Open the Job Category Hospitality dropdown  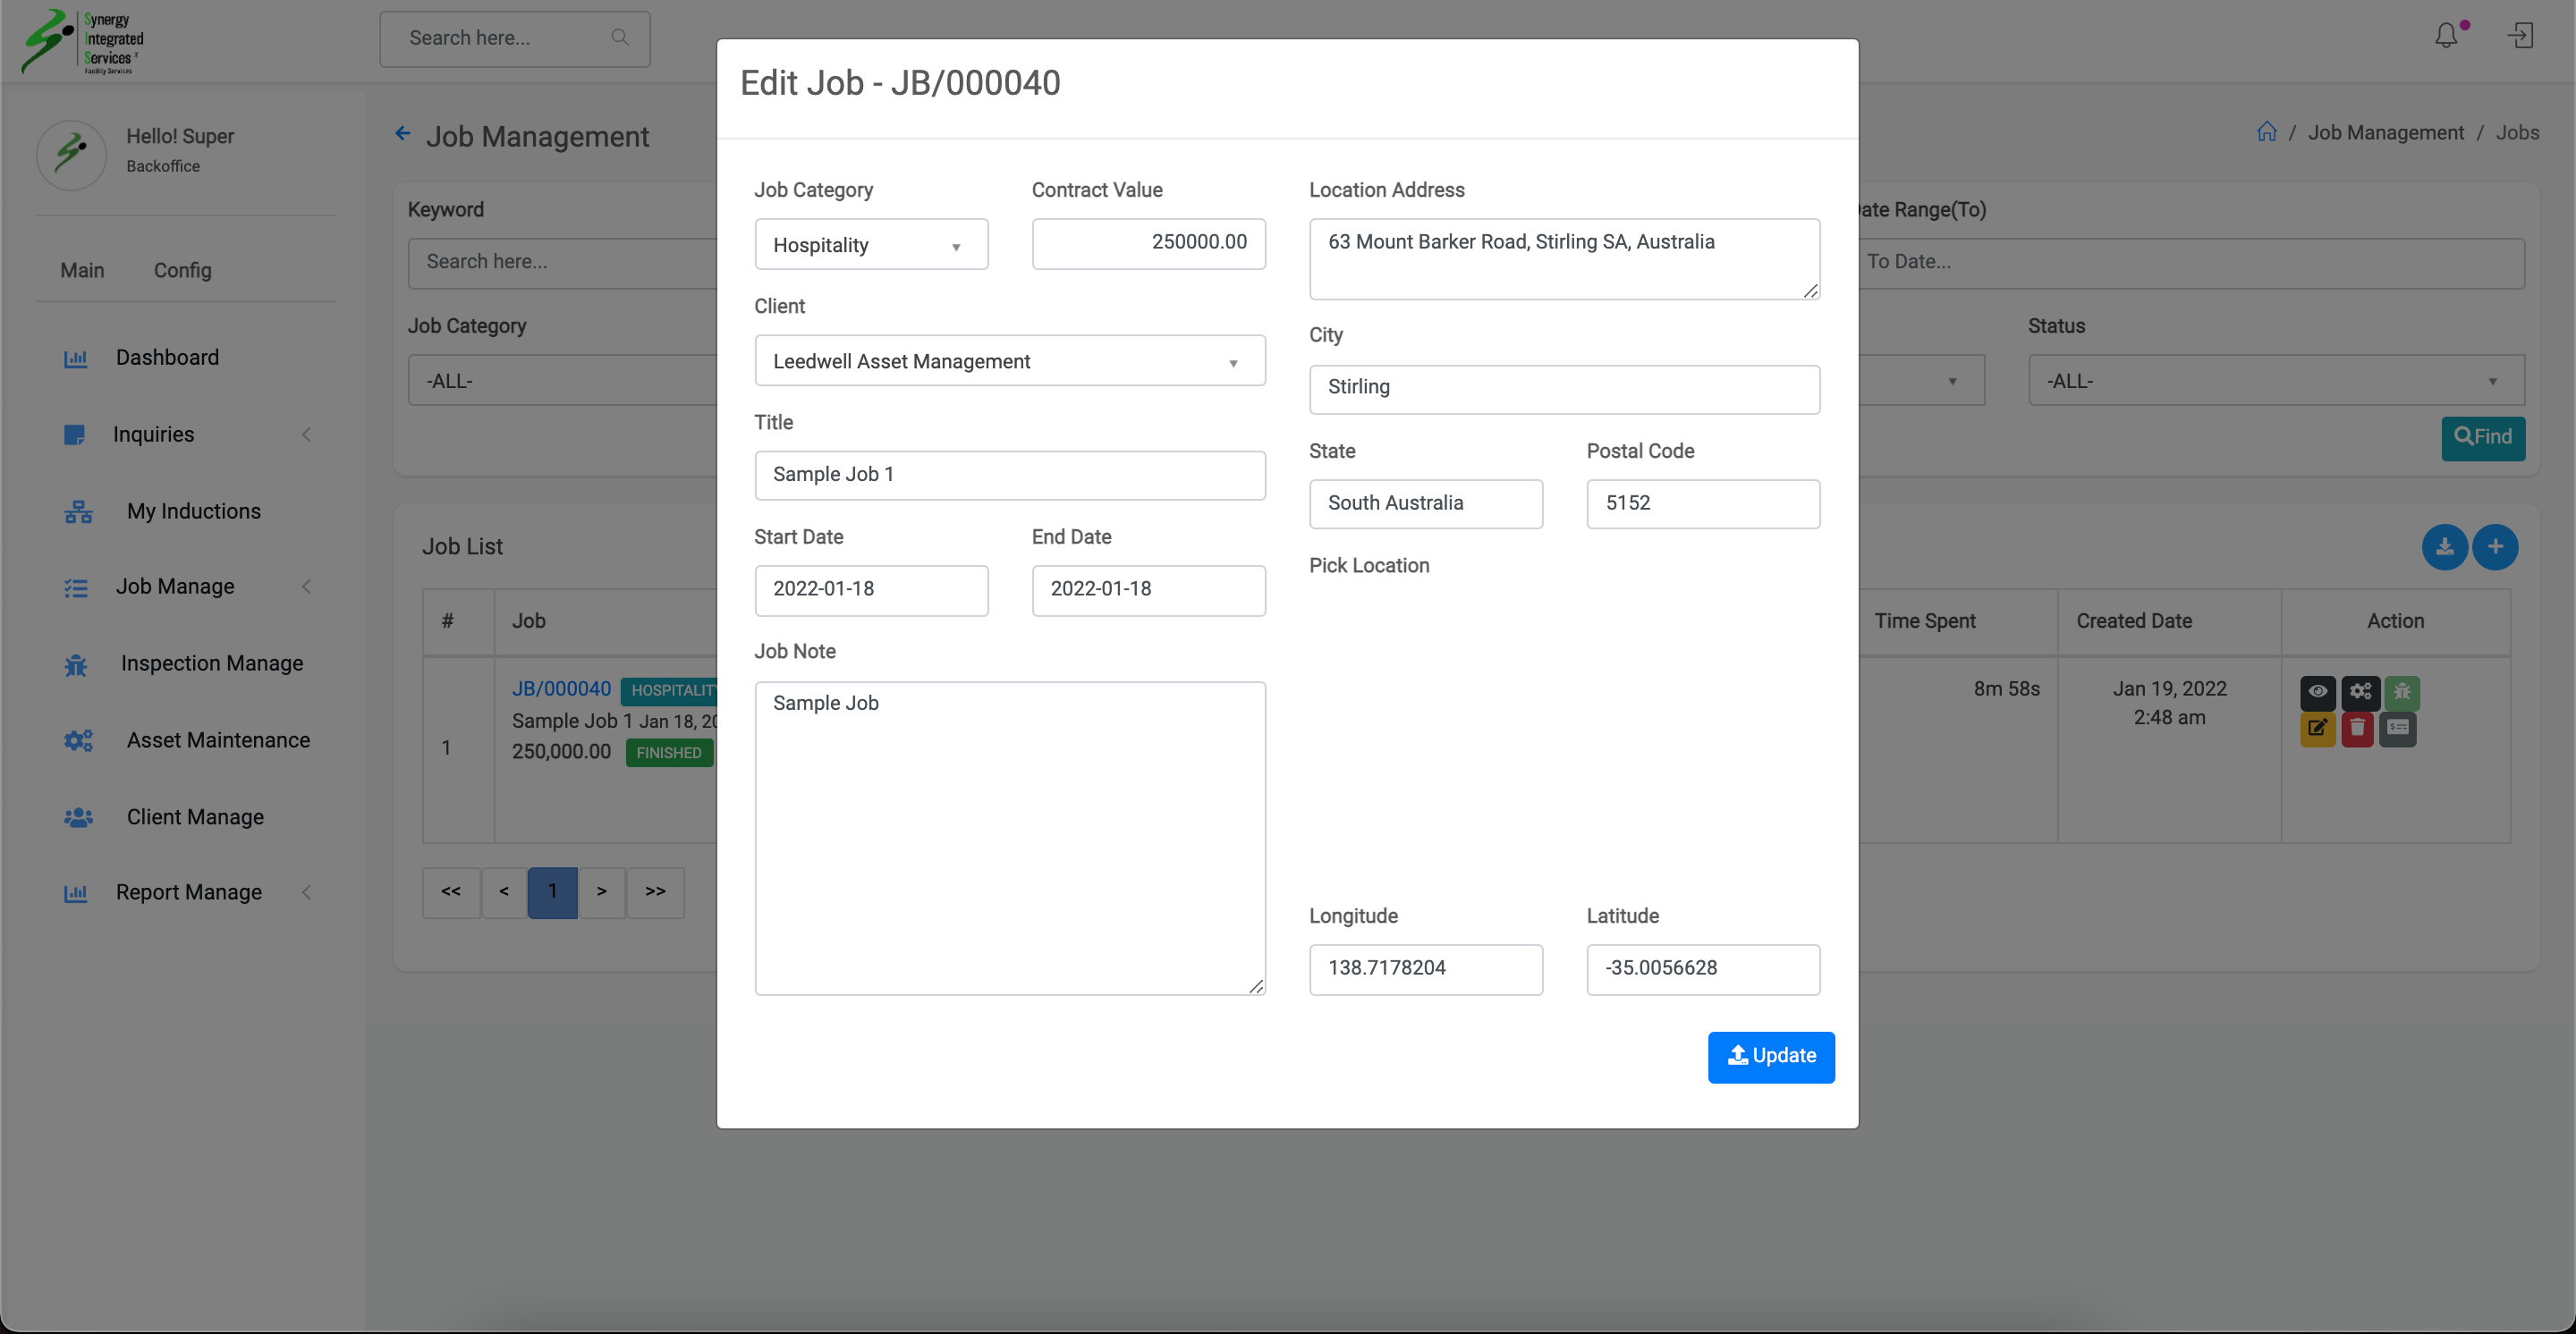870,245
